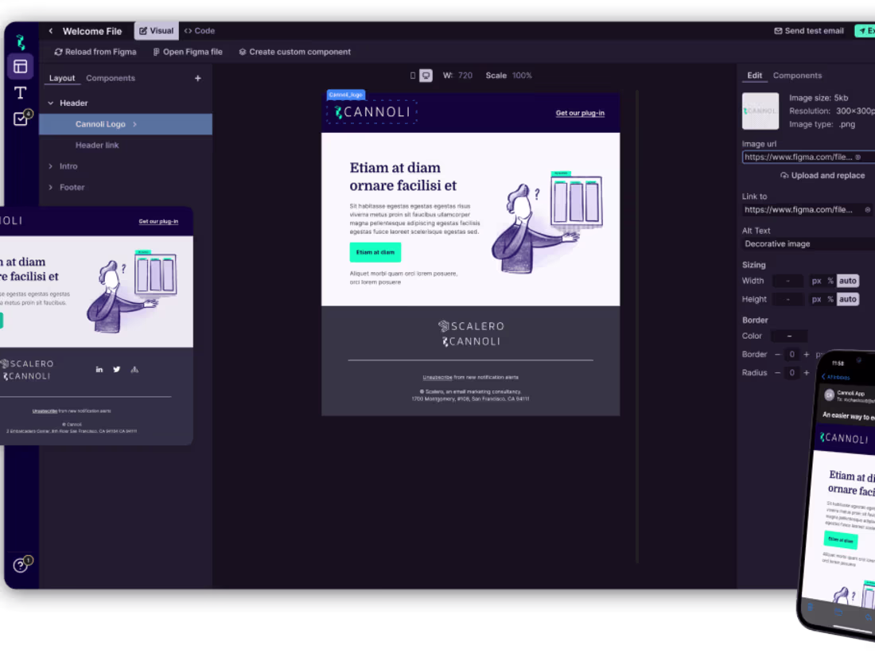Open the Layout tab in the left panel

click(62, 78)
